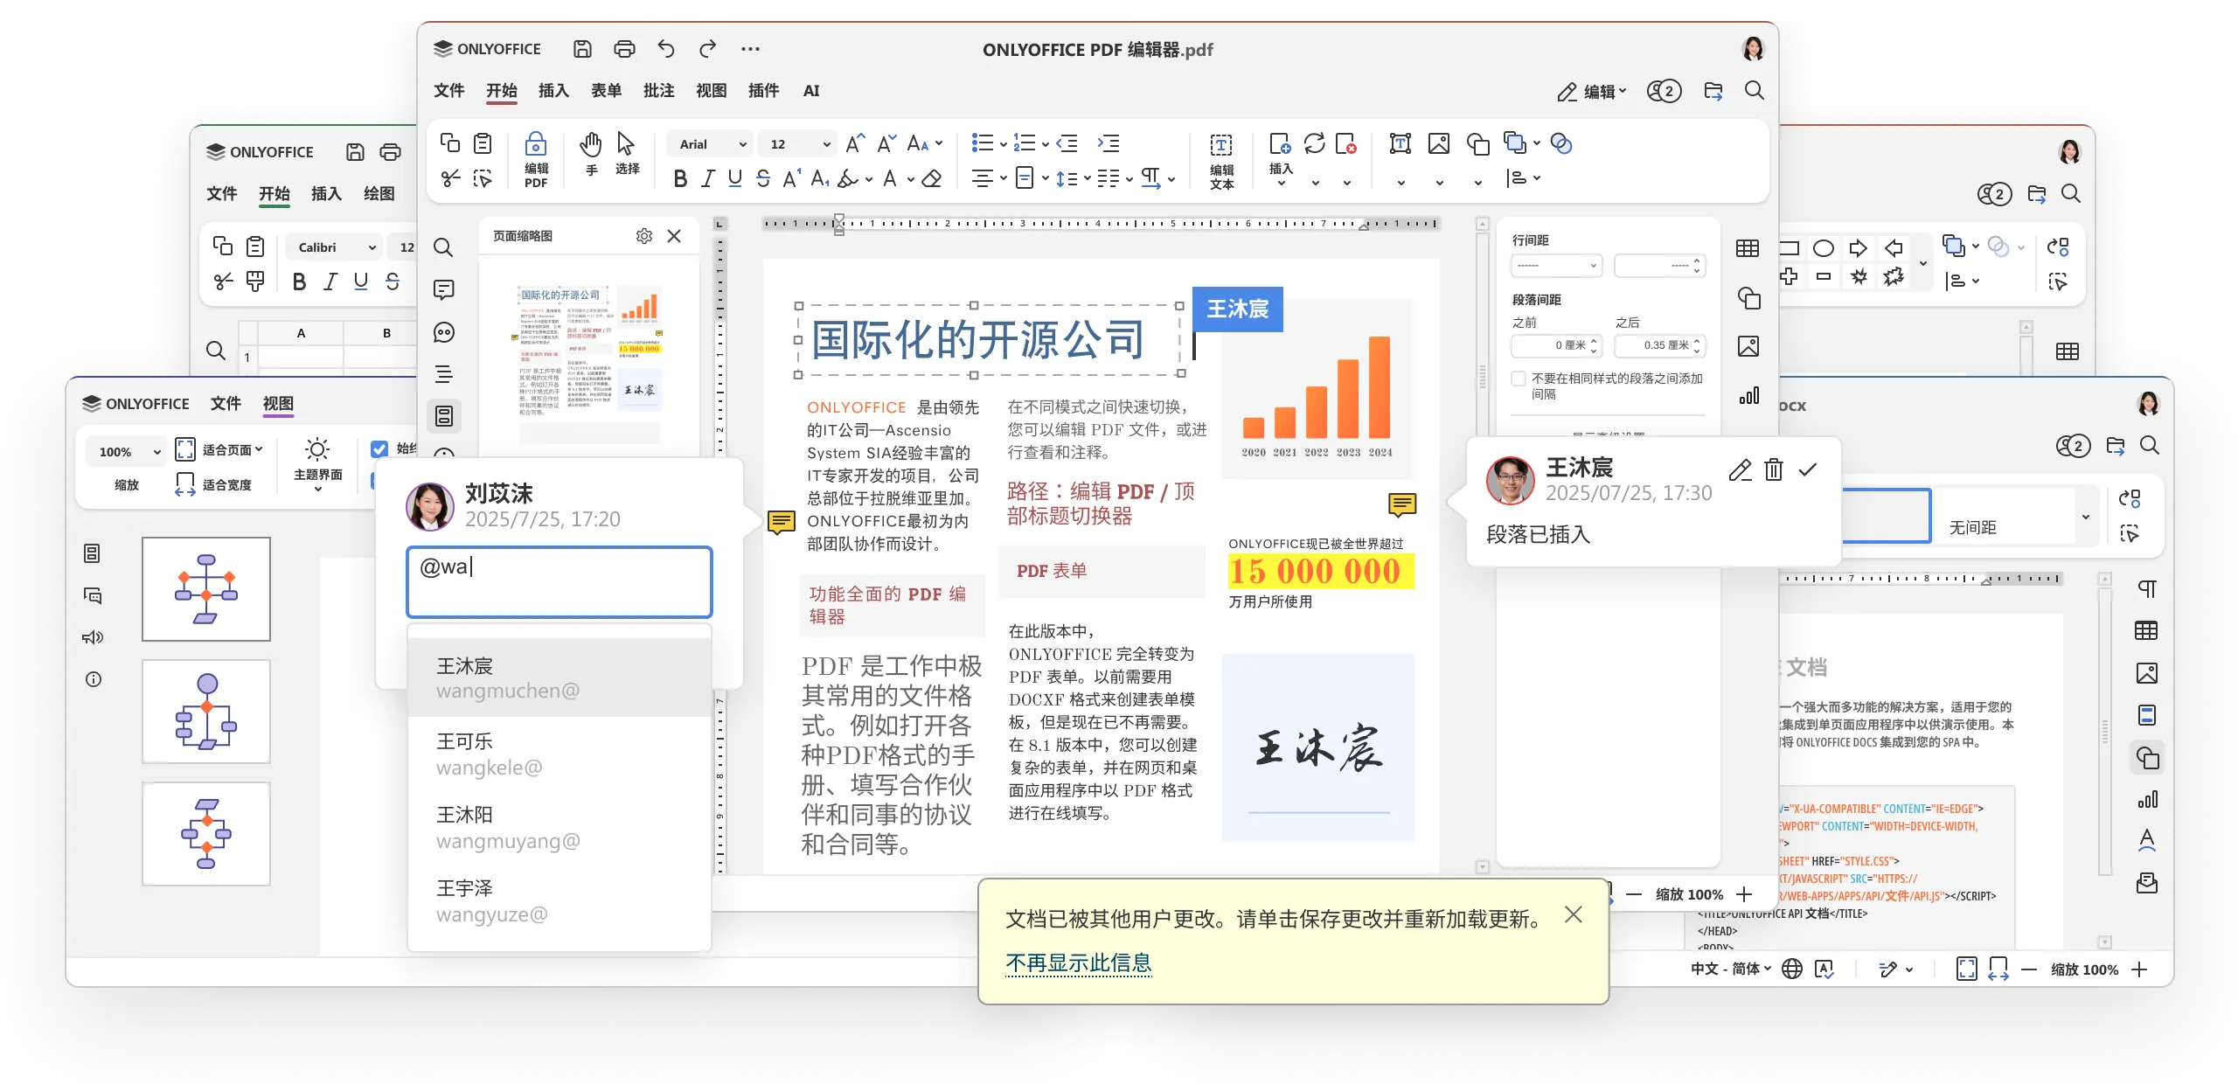This screenshot has width=2238, height=1084.
Task: Select the Hand tool
Action: [592, 154]
